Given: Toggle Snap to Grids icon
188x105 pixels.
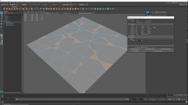Looking at the screenshot, I should point(31,5).
